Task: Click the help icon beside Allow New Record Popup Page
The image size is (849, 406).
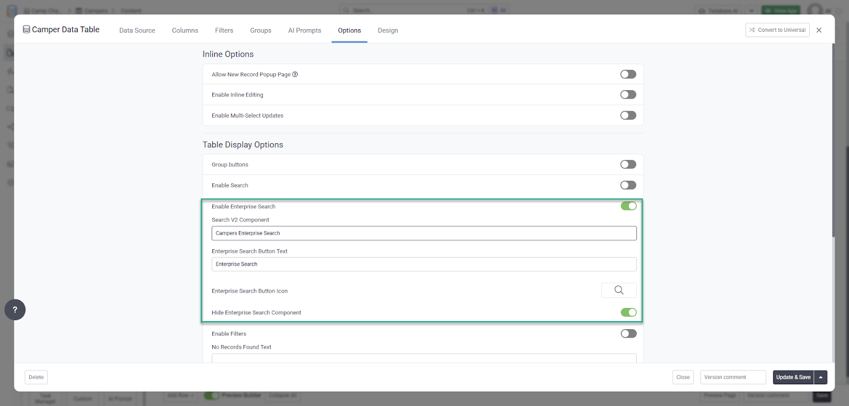Action: [295, 74]
